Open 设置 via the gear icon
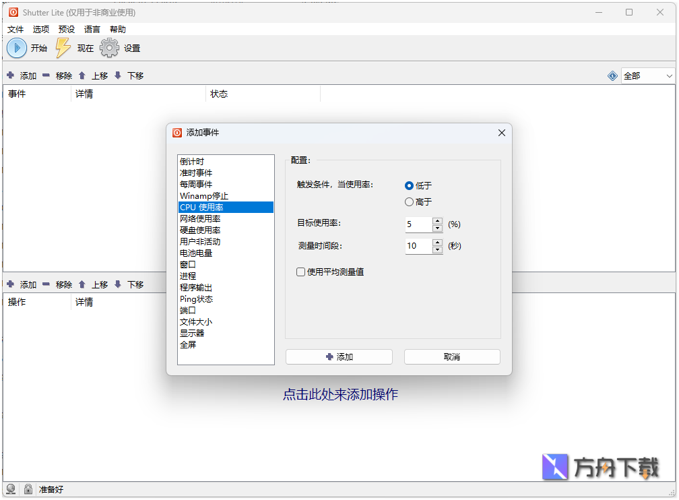 pos(108,47)
